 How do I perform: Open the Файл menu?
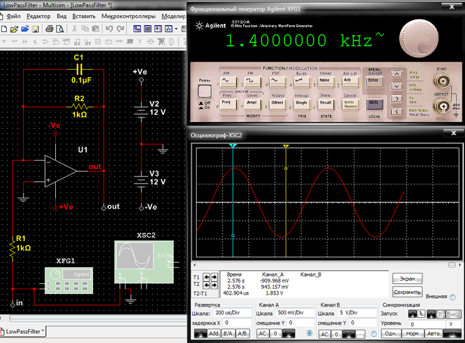coord(13,17)
